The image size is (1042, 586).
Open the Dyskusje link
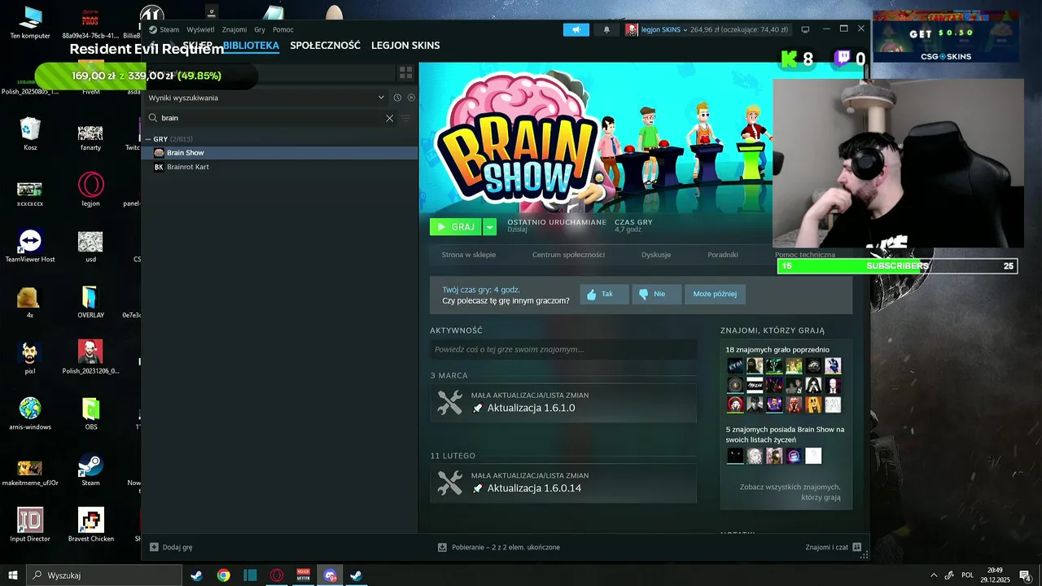coord(656,255)
